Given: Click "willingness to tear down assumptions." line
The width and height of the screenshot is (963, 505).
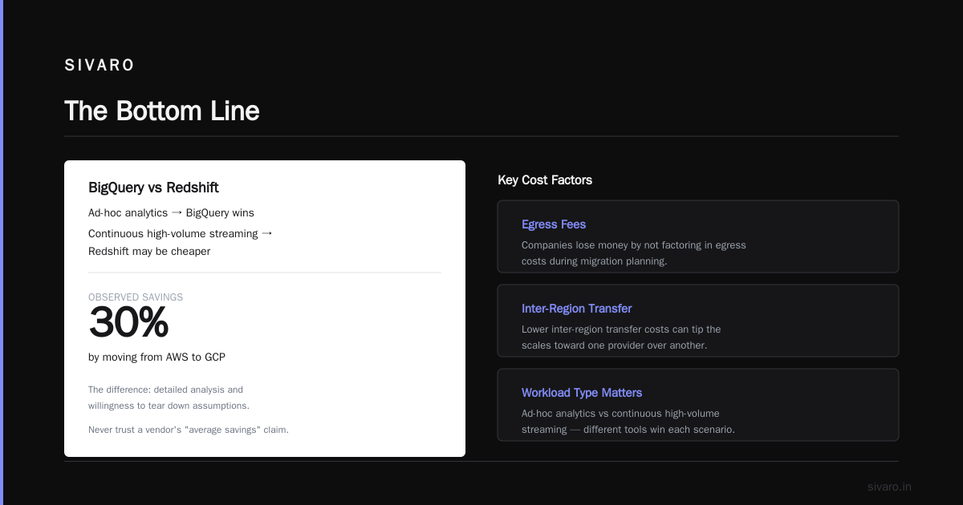Looking at the screenshot, I should click(169, 406).
